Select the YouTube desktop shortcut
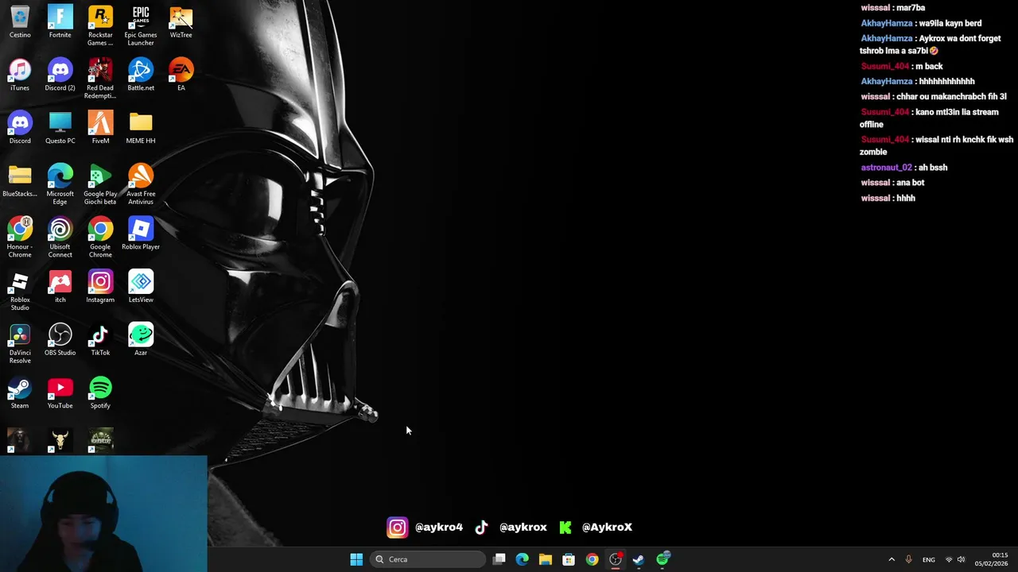 click(60, 393)
